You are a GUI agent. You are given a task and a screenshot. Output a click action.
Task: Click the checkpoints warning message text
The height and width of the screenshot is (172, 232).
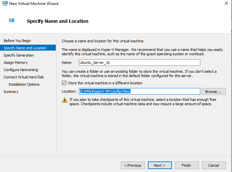click(x=143, y=102)
